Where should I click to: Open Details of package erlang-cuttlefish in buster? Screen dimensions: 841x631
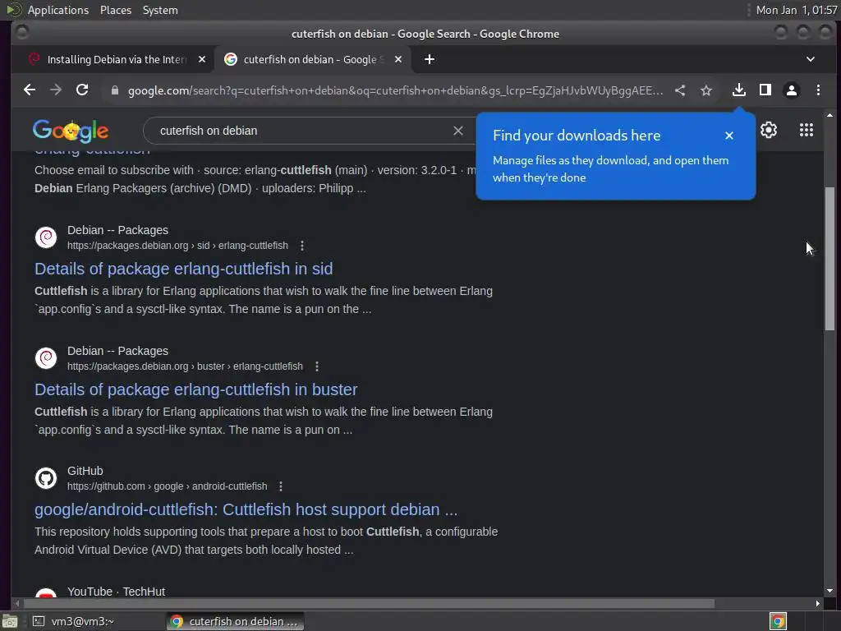tap(195, 389)
